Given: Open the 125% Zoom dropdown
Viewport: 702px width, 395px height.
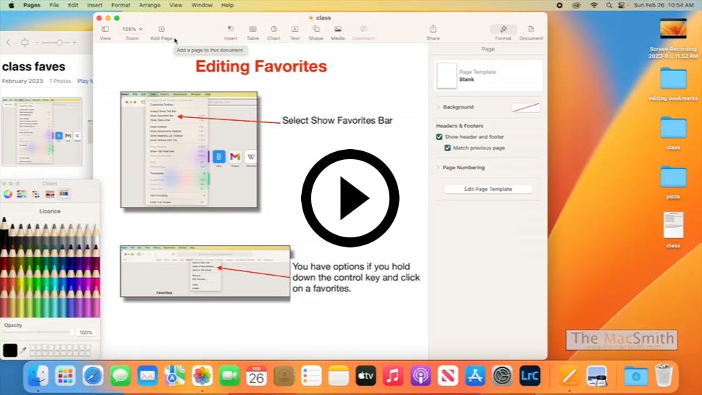Looking at the screenshot, I should pos(132,29).
